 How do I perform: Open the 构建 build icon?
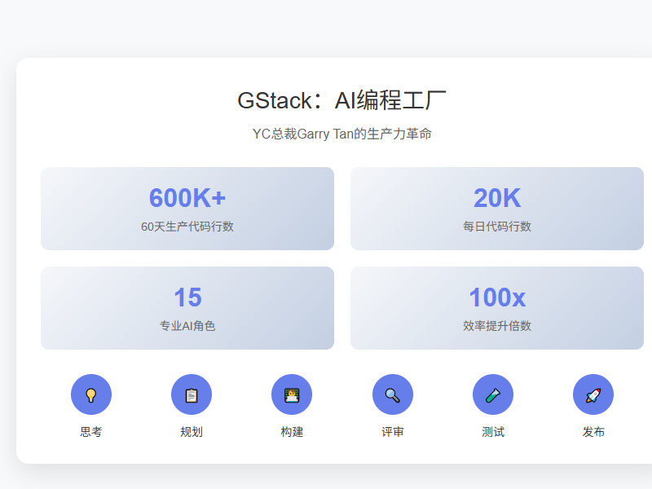pyautogui.click(x=292, y=394)
